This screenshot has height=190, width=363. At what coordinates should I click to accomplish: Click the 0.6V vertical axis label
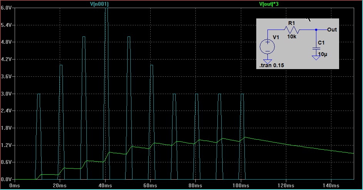pos(6,162)
